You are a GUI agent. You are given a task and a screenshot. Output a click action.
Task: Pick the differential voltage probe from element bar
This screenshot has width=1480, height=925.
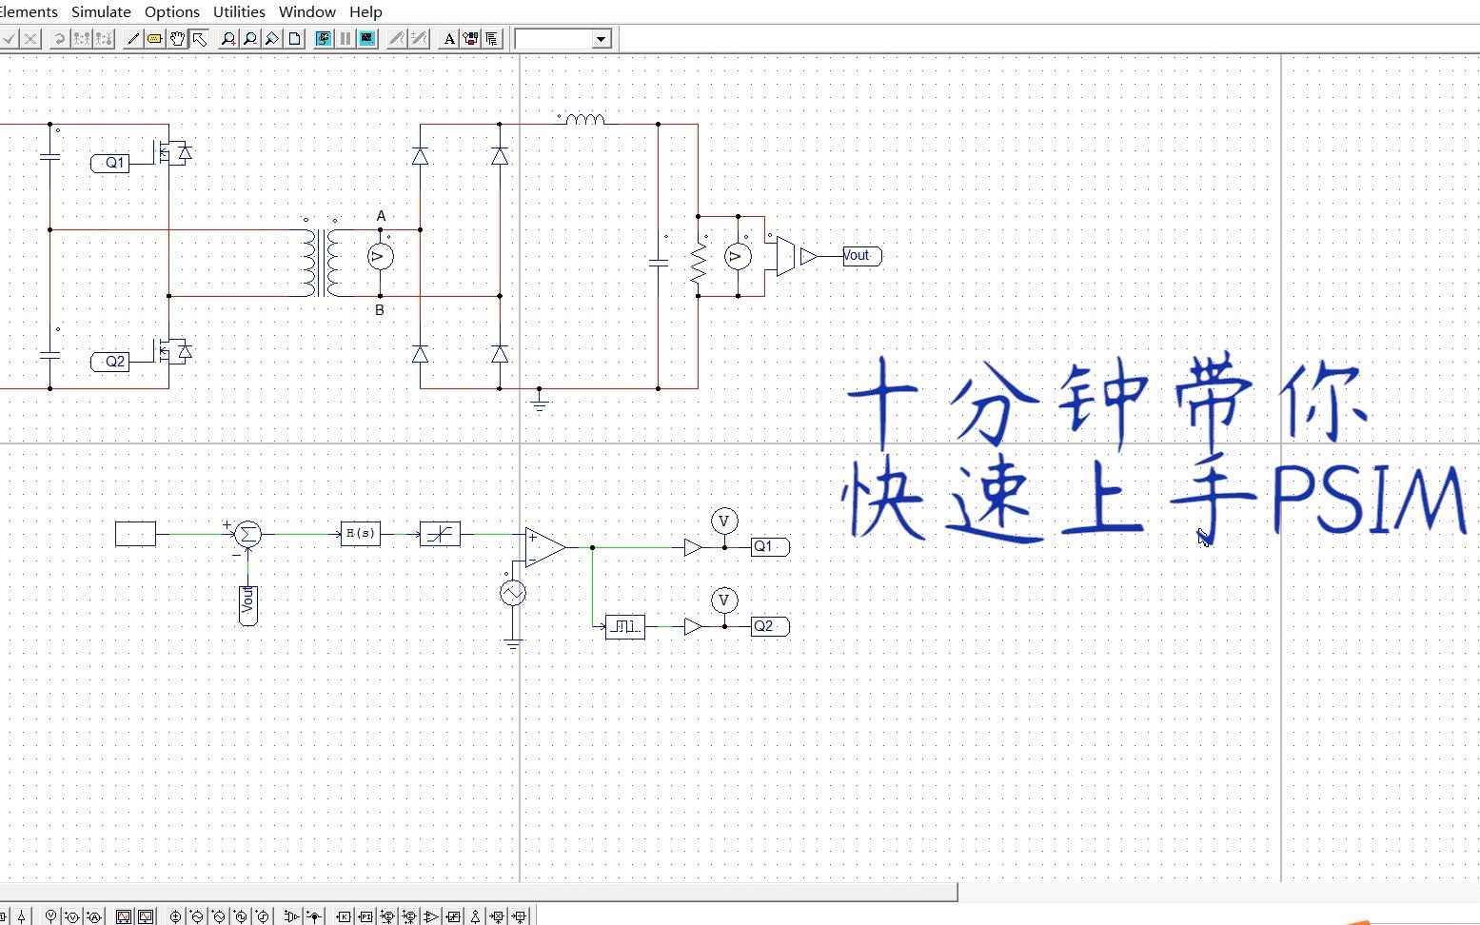(72, 916)
